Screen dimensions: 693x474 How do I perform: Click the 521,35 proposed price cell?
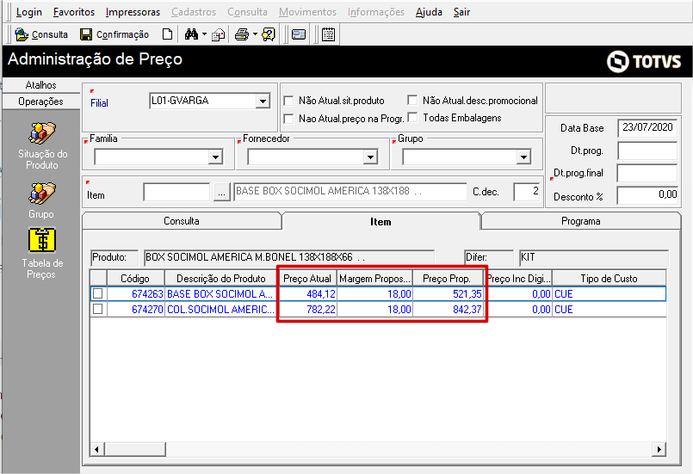[x=448, y=293]
